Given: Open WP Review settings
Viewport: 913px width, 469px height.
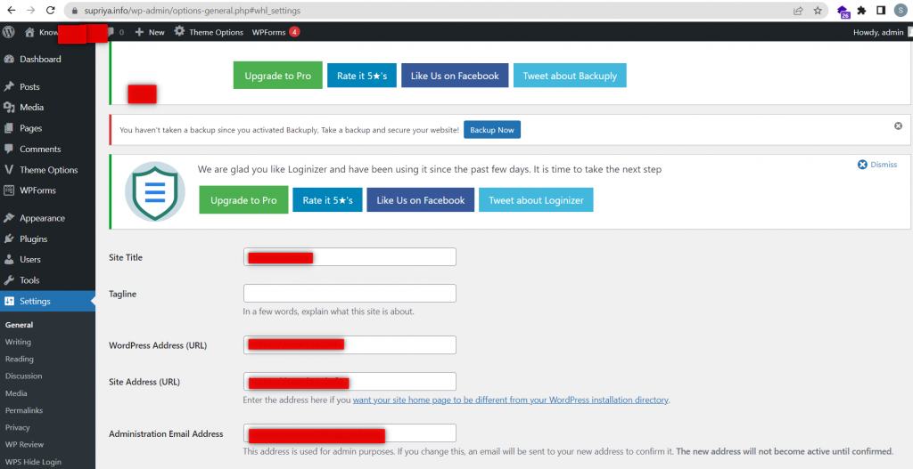Looking at the screenshot, I should pos(24,445).
